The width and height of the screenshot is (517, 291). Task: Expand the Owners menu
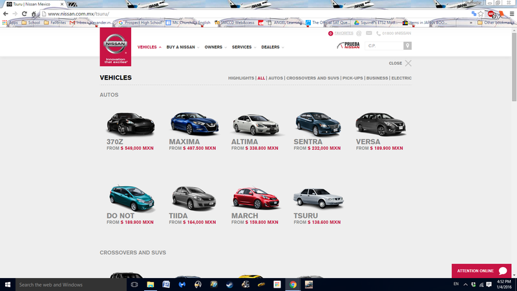(216, 47)
